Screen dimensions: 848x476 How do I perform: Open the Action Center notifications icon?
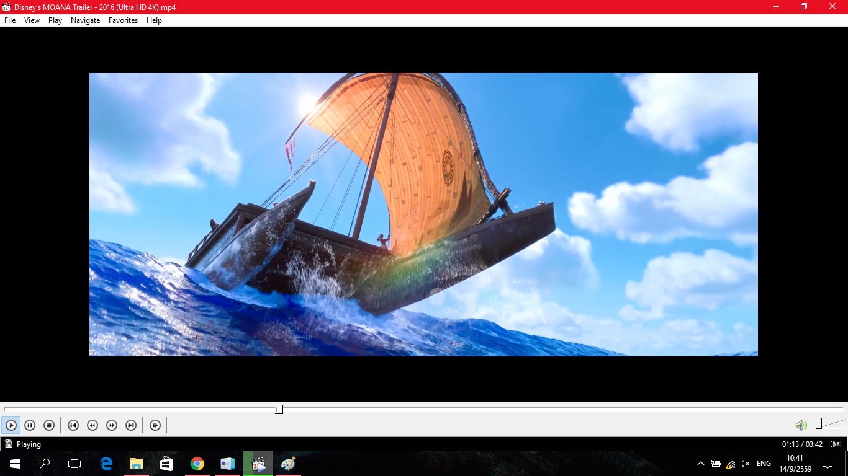click(x=827, y=464)
